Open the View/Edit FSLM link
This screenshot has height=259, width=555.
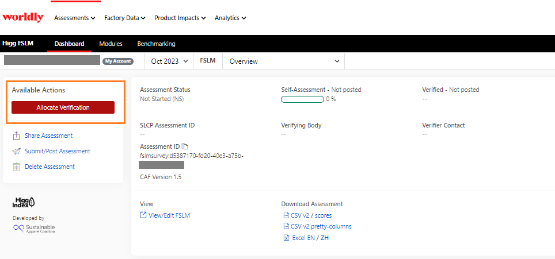[x=169, y=215]
